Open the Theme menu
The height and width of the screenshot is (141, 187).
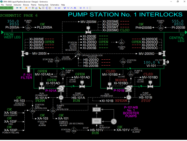(x=34, y=5)
